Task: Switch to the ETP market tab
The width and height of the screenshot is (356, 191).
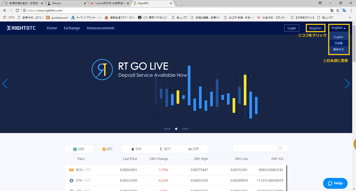Action: coord(194,149)
